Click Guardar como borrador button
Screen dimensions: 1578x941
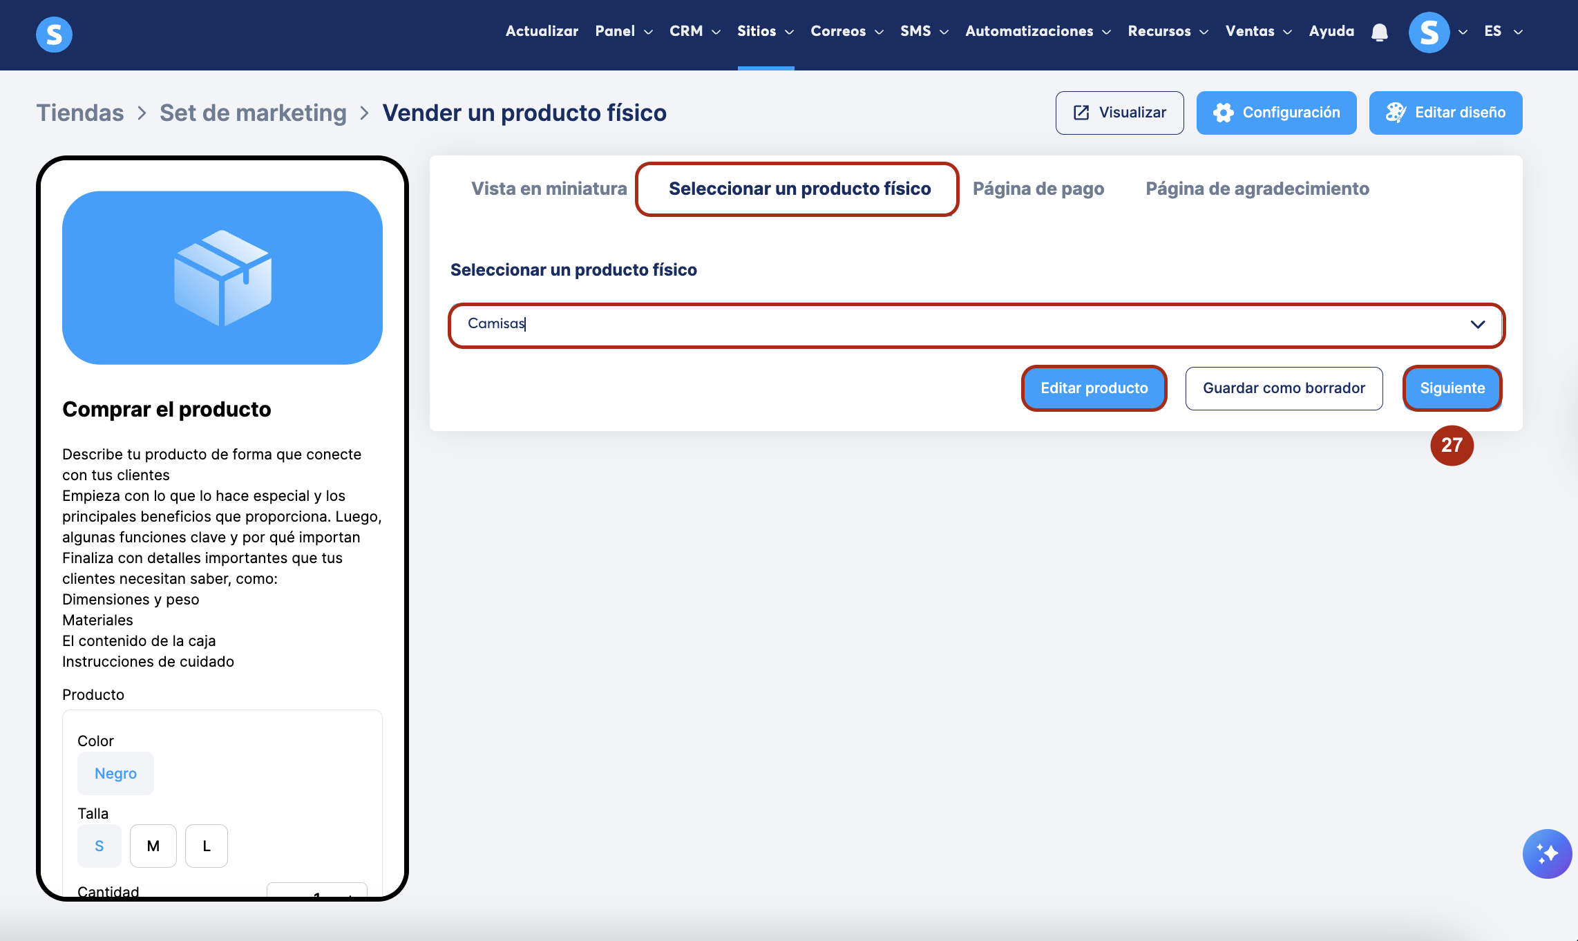point(1284,388)
